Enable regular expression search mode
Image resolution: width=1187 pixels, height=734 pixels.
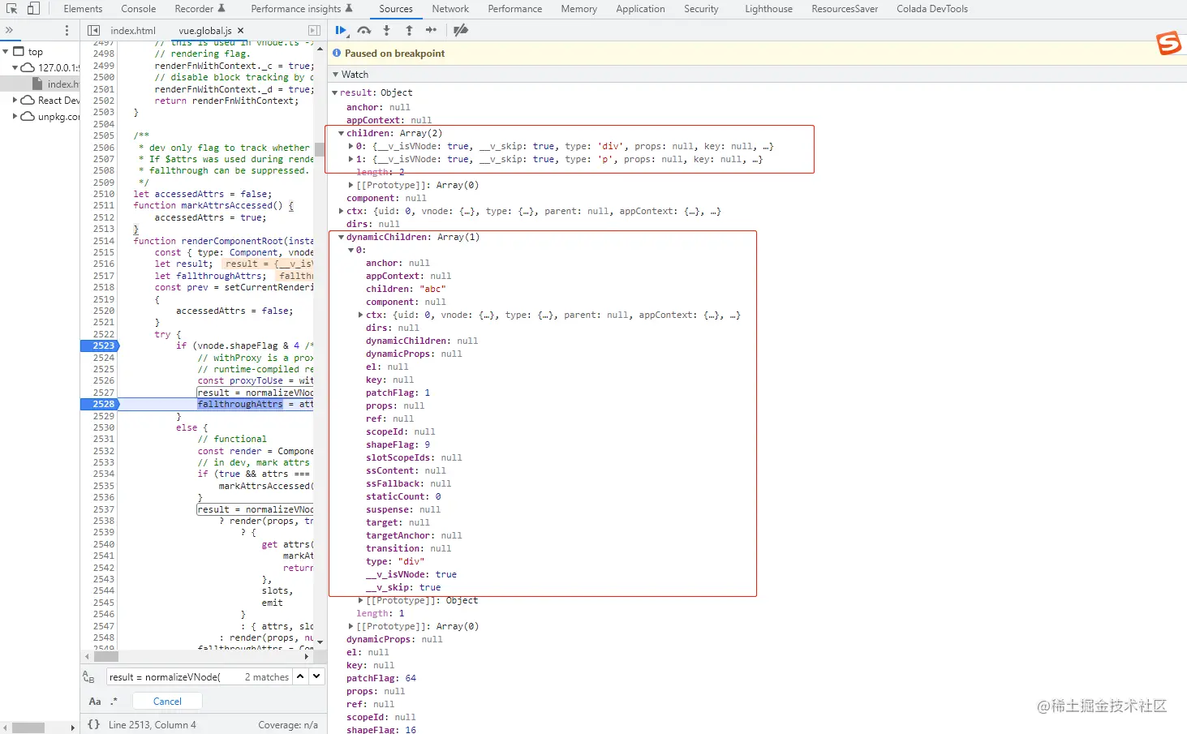(114, 701)
